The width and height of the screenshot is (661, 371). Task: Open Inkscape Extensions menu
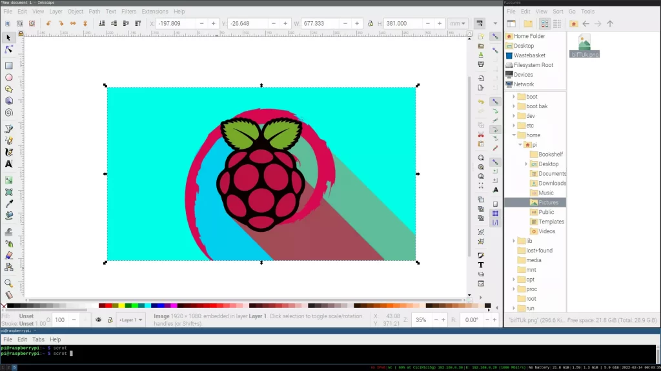click(155, 12)
